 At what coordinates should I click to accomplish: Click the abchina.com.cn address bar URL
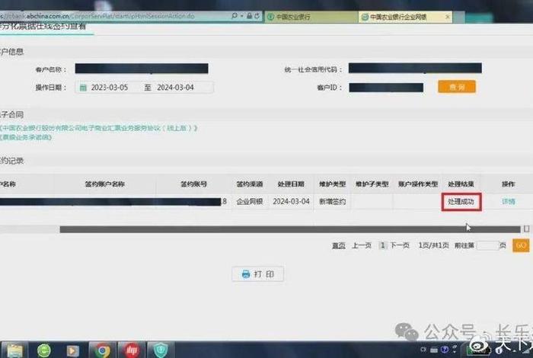click(97, 16)
